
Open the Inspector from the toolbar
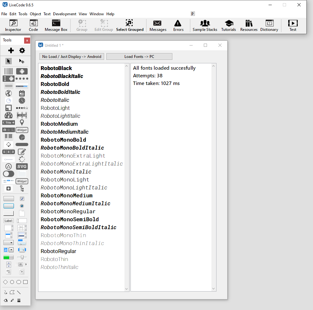13,25
